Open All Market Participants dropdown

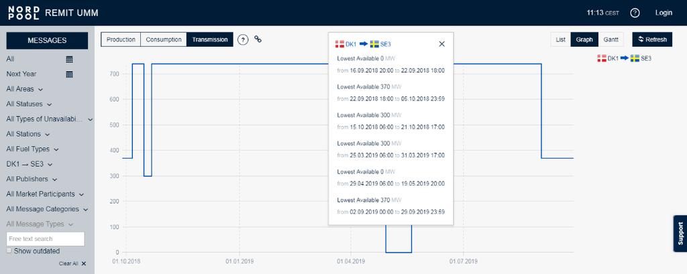[45, 194]
